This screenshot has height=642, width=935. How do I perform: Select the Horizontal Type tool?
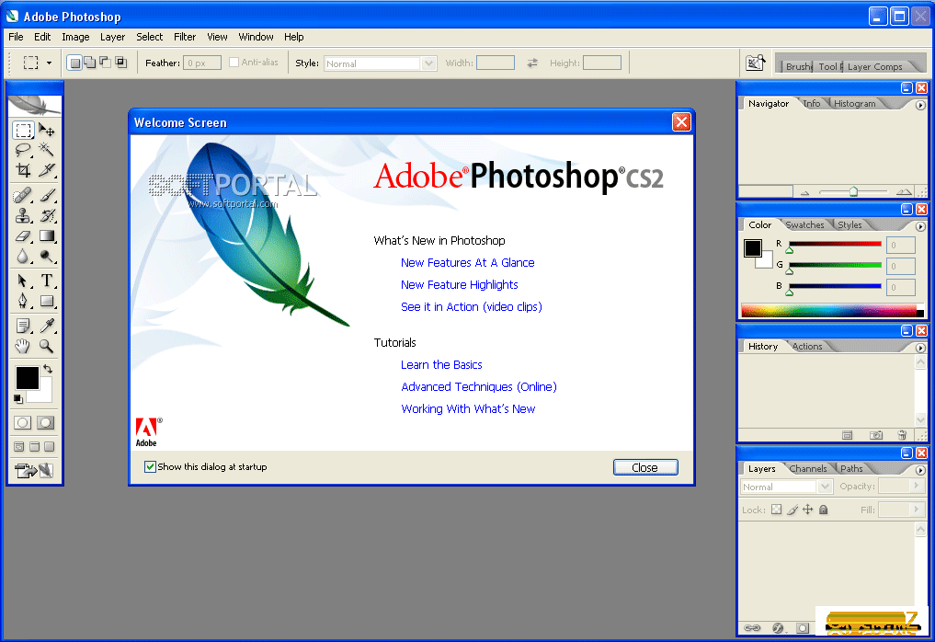pos(47,281)
